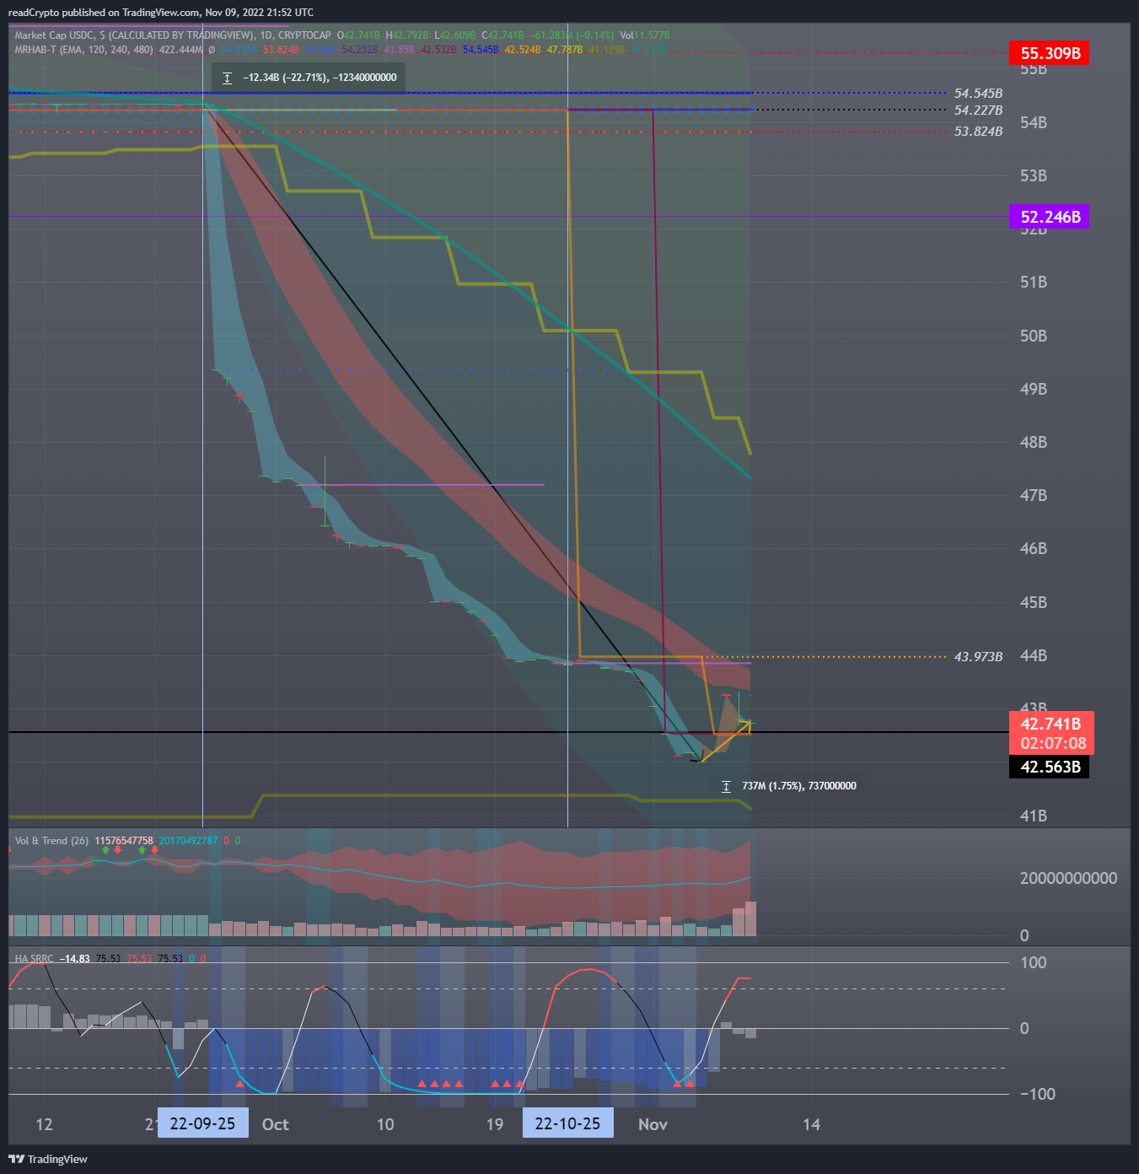Click the 19 date label on the time axis

(x=495, y=1124)
